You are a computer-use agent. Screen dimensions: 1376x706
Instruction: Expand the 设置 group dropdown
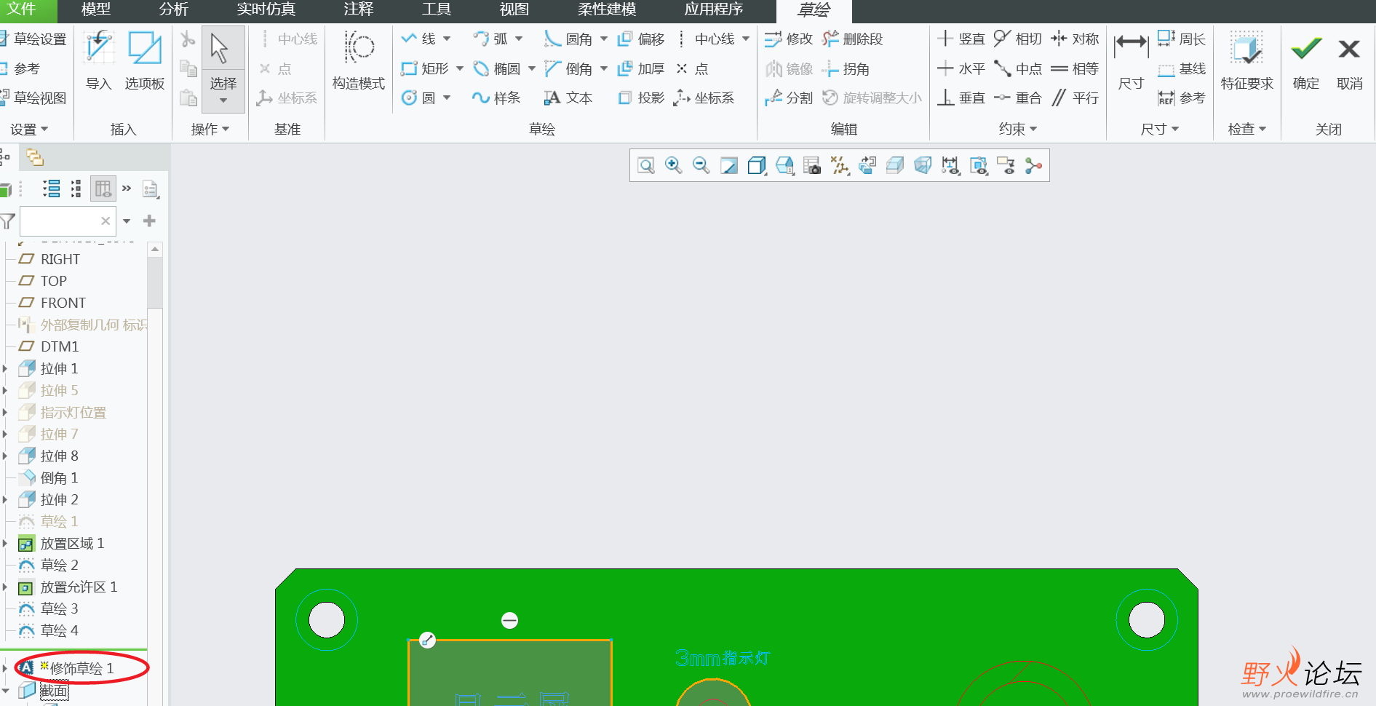pyautogui.click(x=29, y=129)
